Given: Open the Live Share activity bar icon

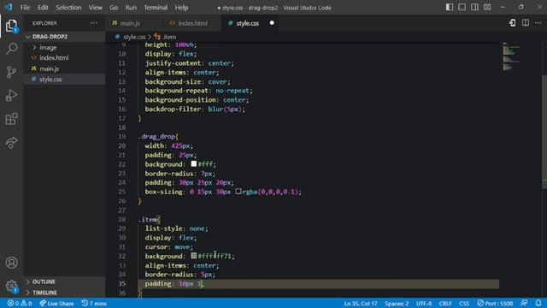Looking at the screenshot, I should point(11,143).
